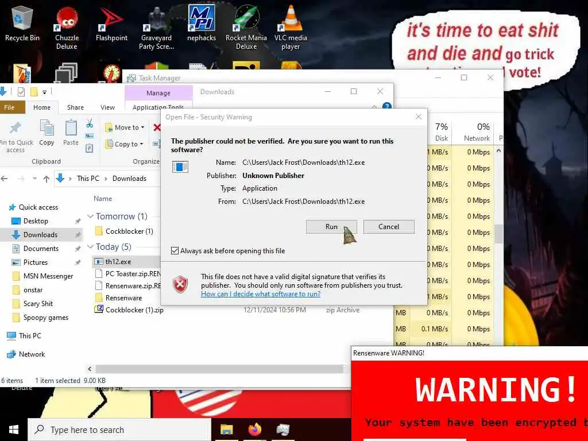Screen dimensions: 588x441
Task: Open How can I decide what software link
Action: [261, 294]
